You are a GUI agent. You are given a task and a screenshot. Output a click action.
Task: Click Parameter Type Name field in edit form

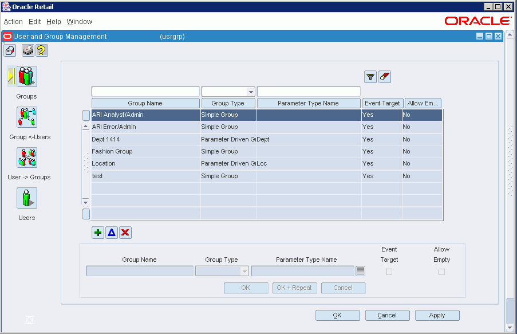tap(303, 271)
